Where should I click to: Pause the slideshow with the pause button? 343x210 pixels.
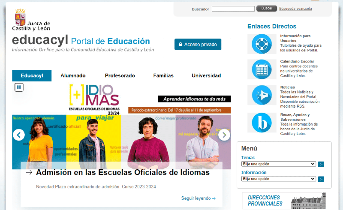pyautogui.click(x=19, y=87)
